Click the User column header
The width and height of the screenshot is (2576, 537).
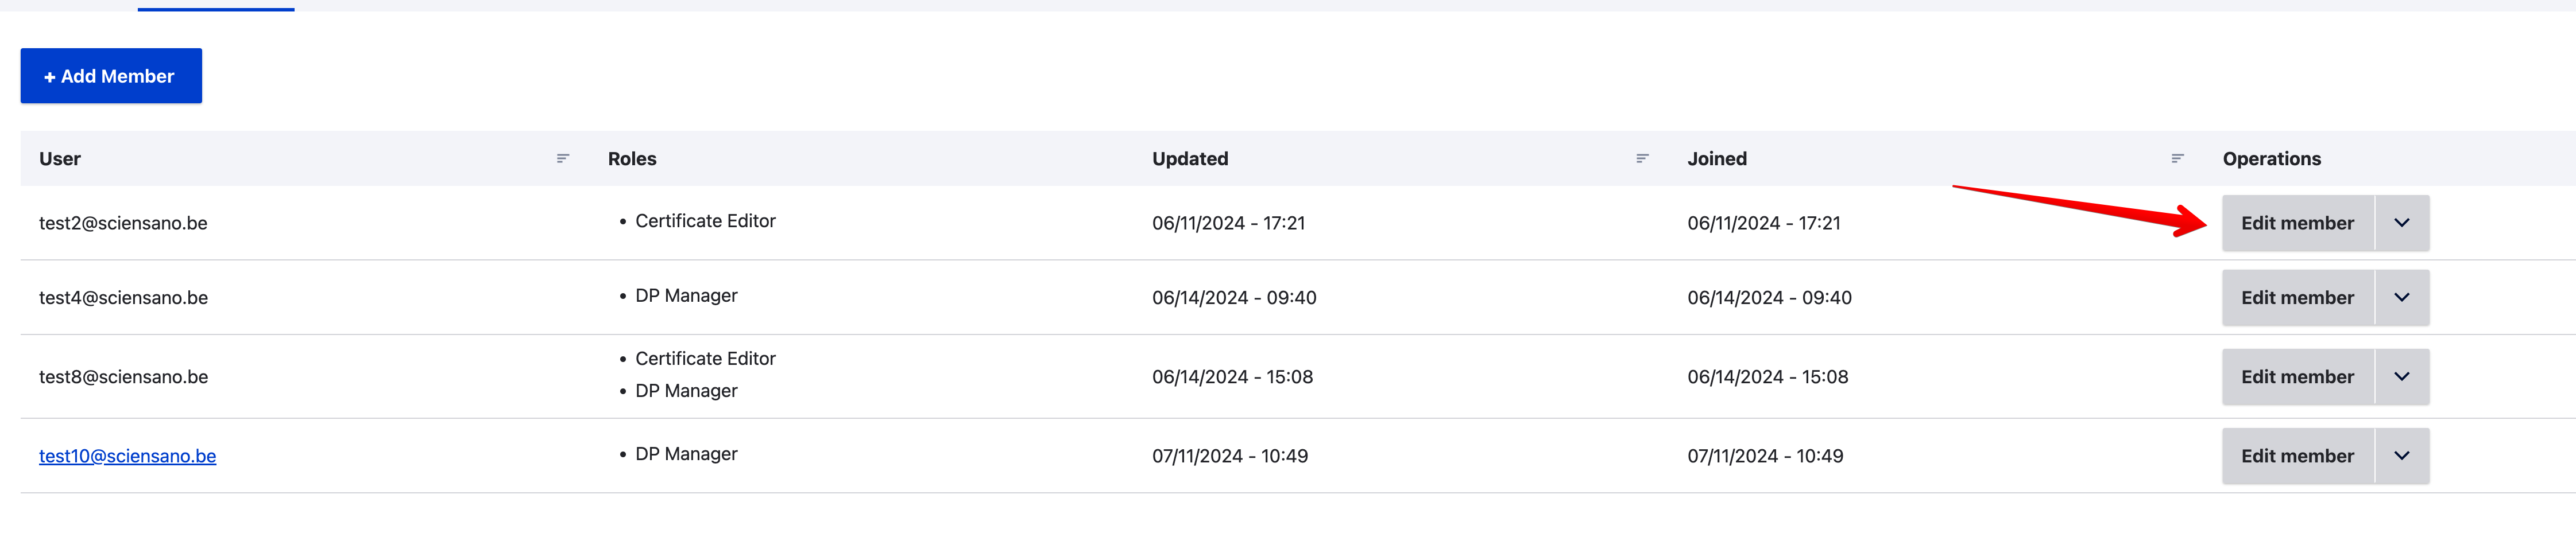[x=60, y=159]
